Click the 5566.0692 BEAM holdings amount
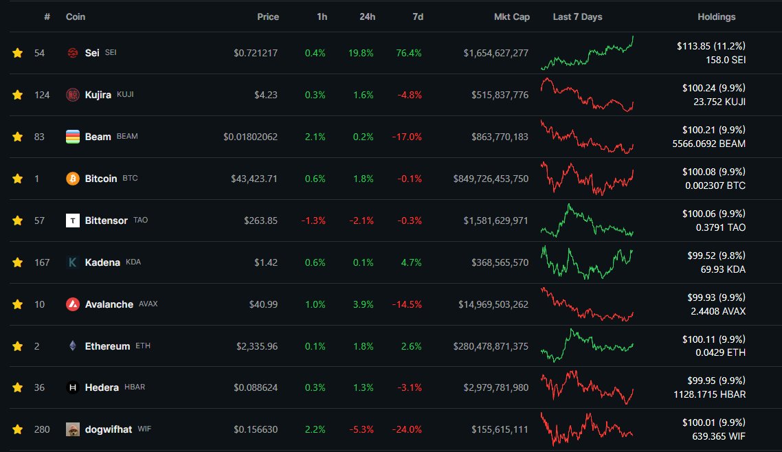The height and width of the screenshot is (452, 782). [709, 144]
